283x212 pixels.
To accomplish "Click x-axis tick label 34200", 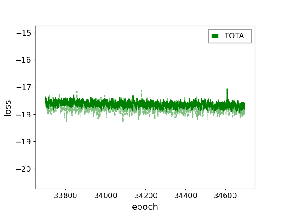I will [145, 196].
